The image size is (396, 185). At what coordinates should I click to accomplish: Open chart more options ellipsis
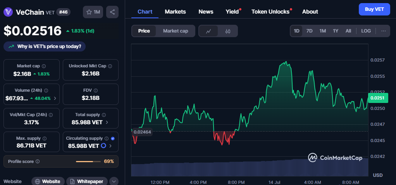pyautogui.click(x=383, y=31)
